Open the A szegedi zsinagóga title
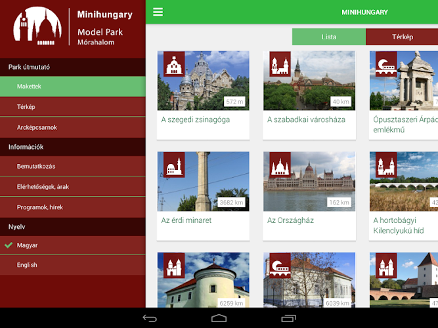Viewport: 438px width, 328px height. [196, 119]
